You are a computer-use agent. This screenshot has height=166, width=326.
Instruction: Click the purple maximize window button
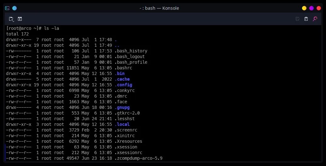point(311,8)
